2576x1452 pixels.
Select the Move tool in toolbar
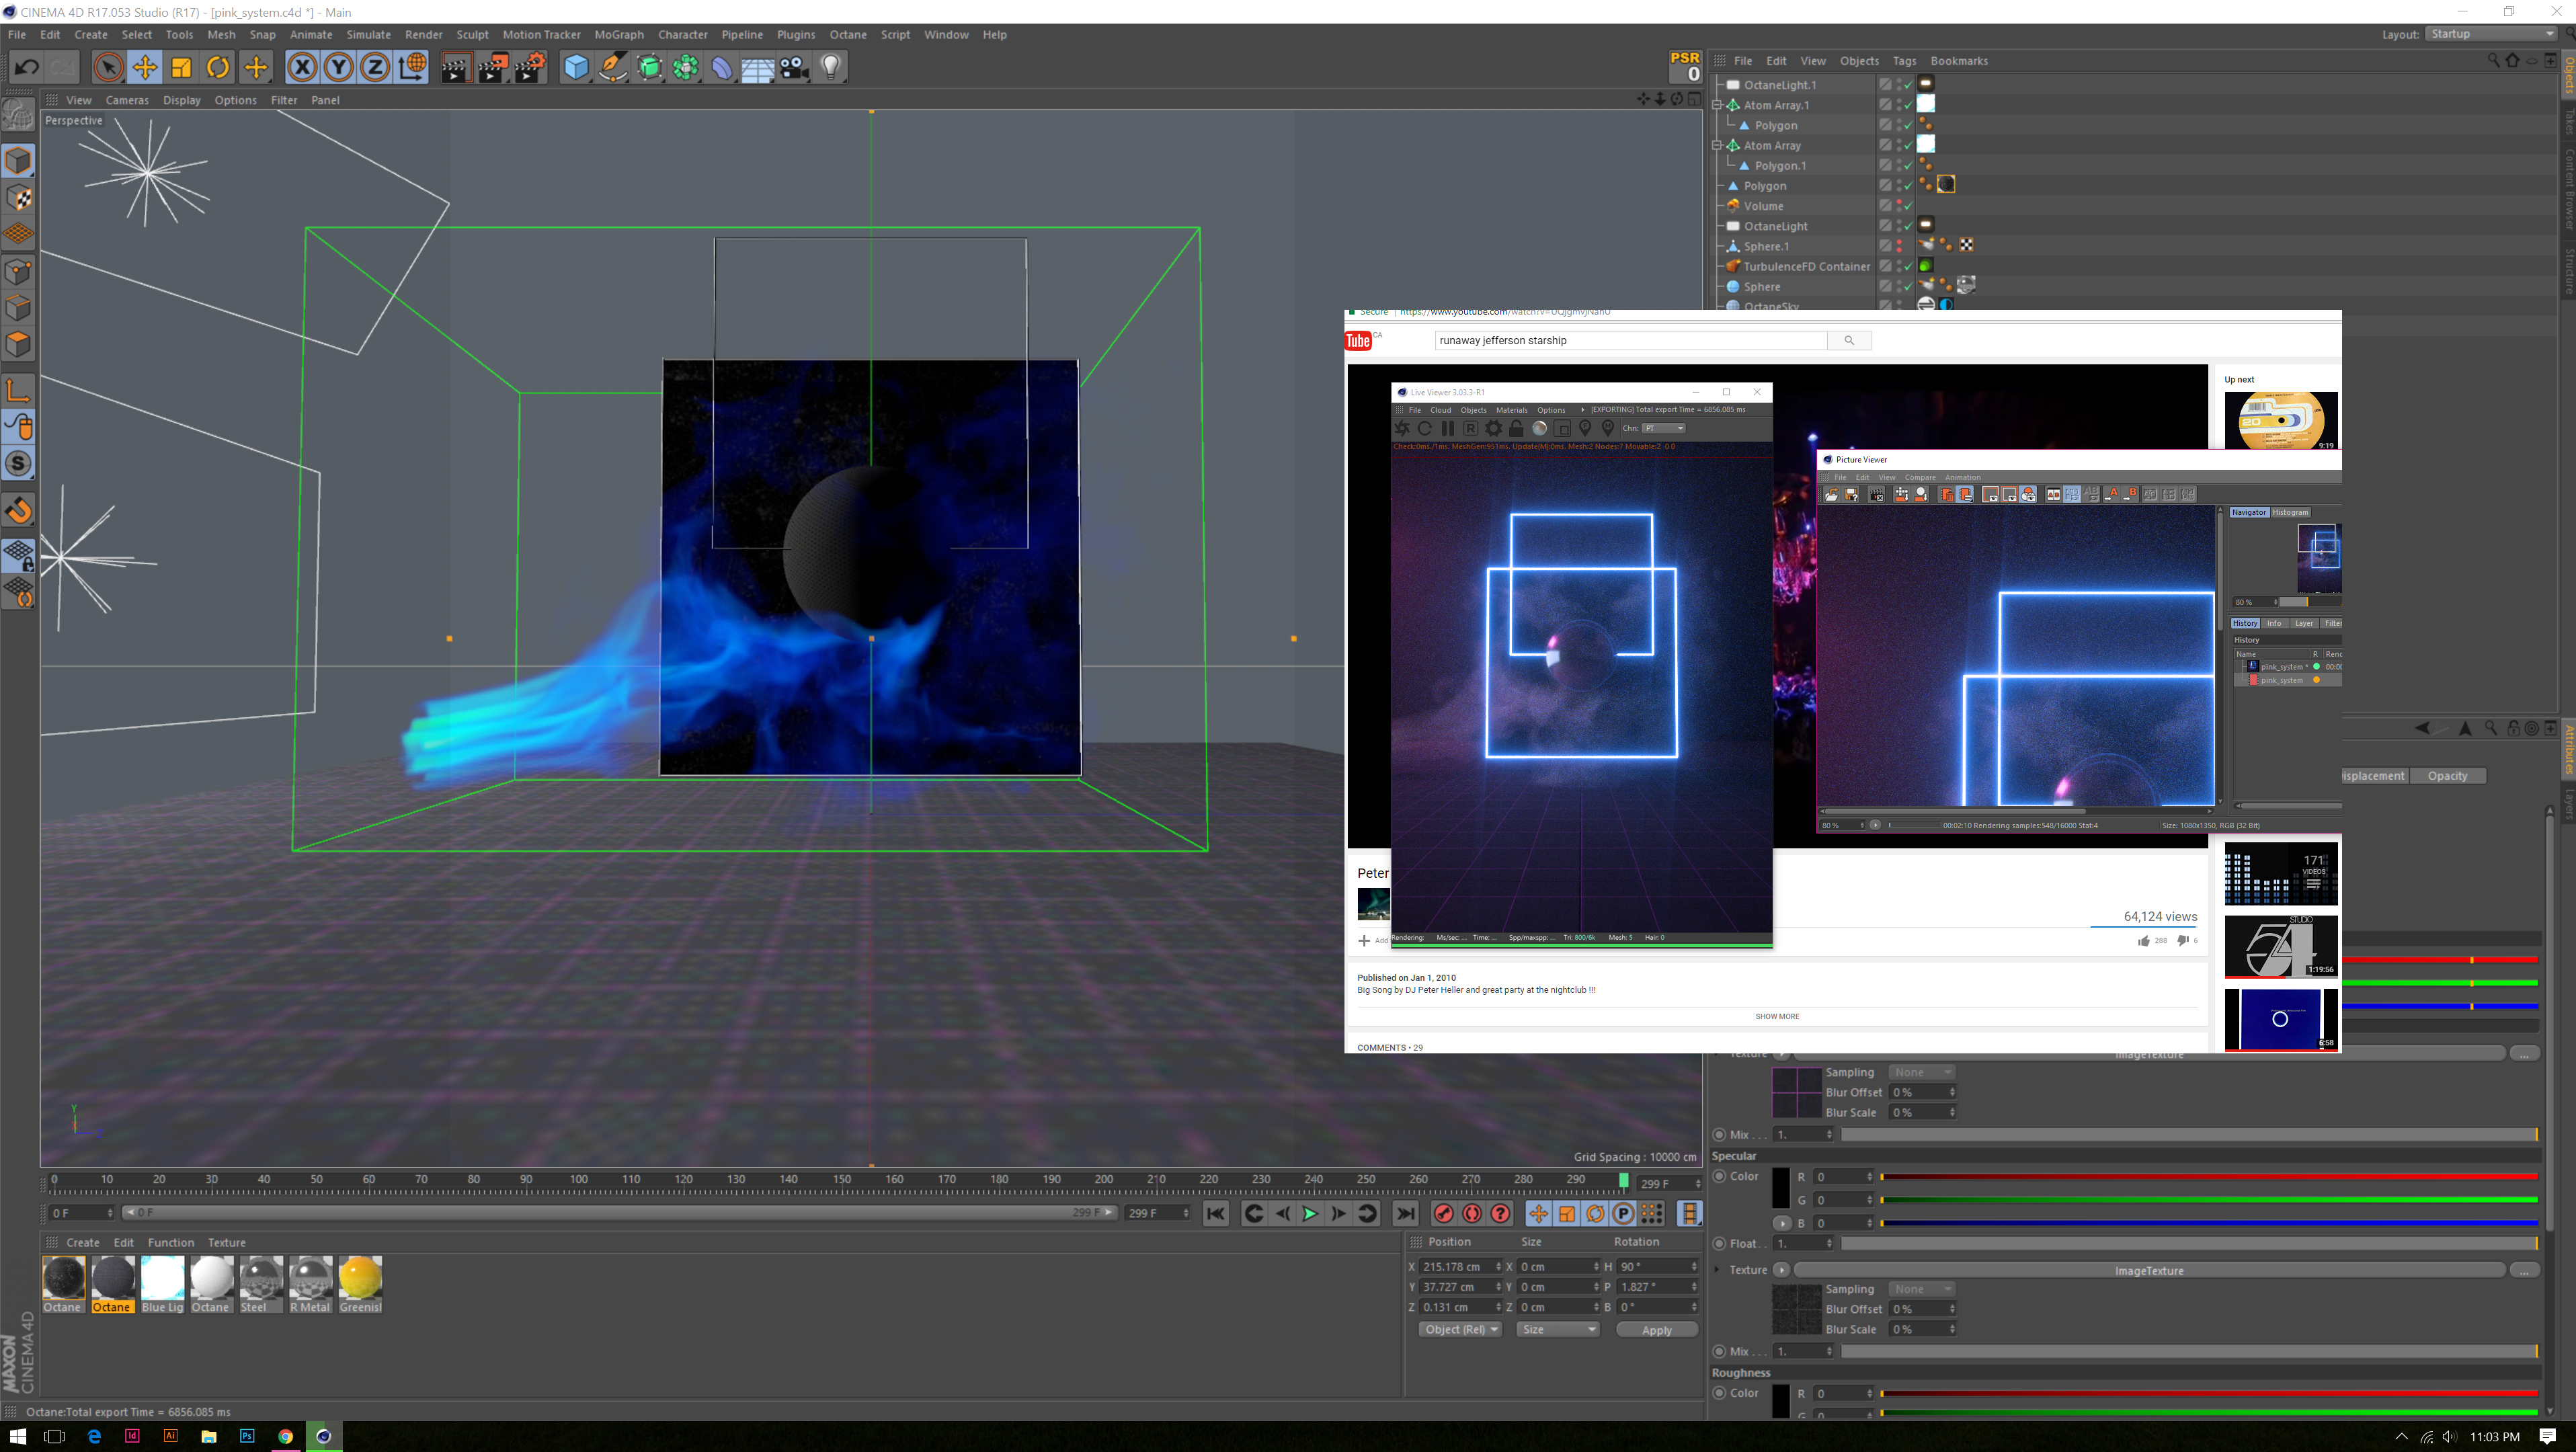(145, 68)
